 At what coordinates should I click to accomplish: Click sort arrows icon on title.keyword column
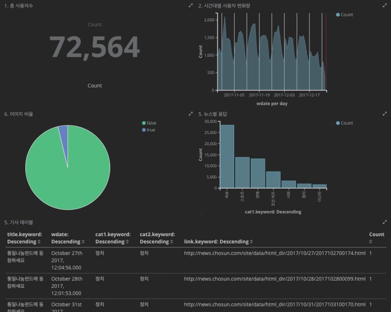click(40, 242)
